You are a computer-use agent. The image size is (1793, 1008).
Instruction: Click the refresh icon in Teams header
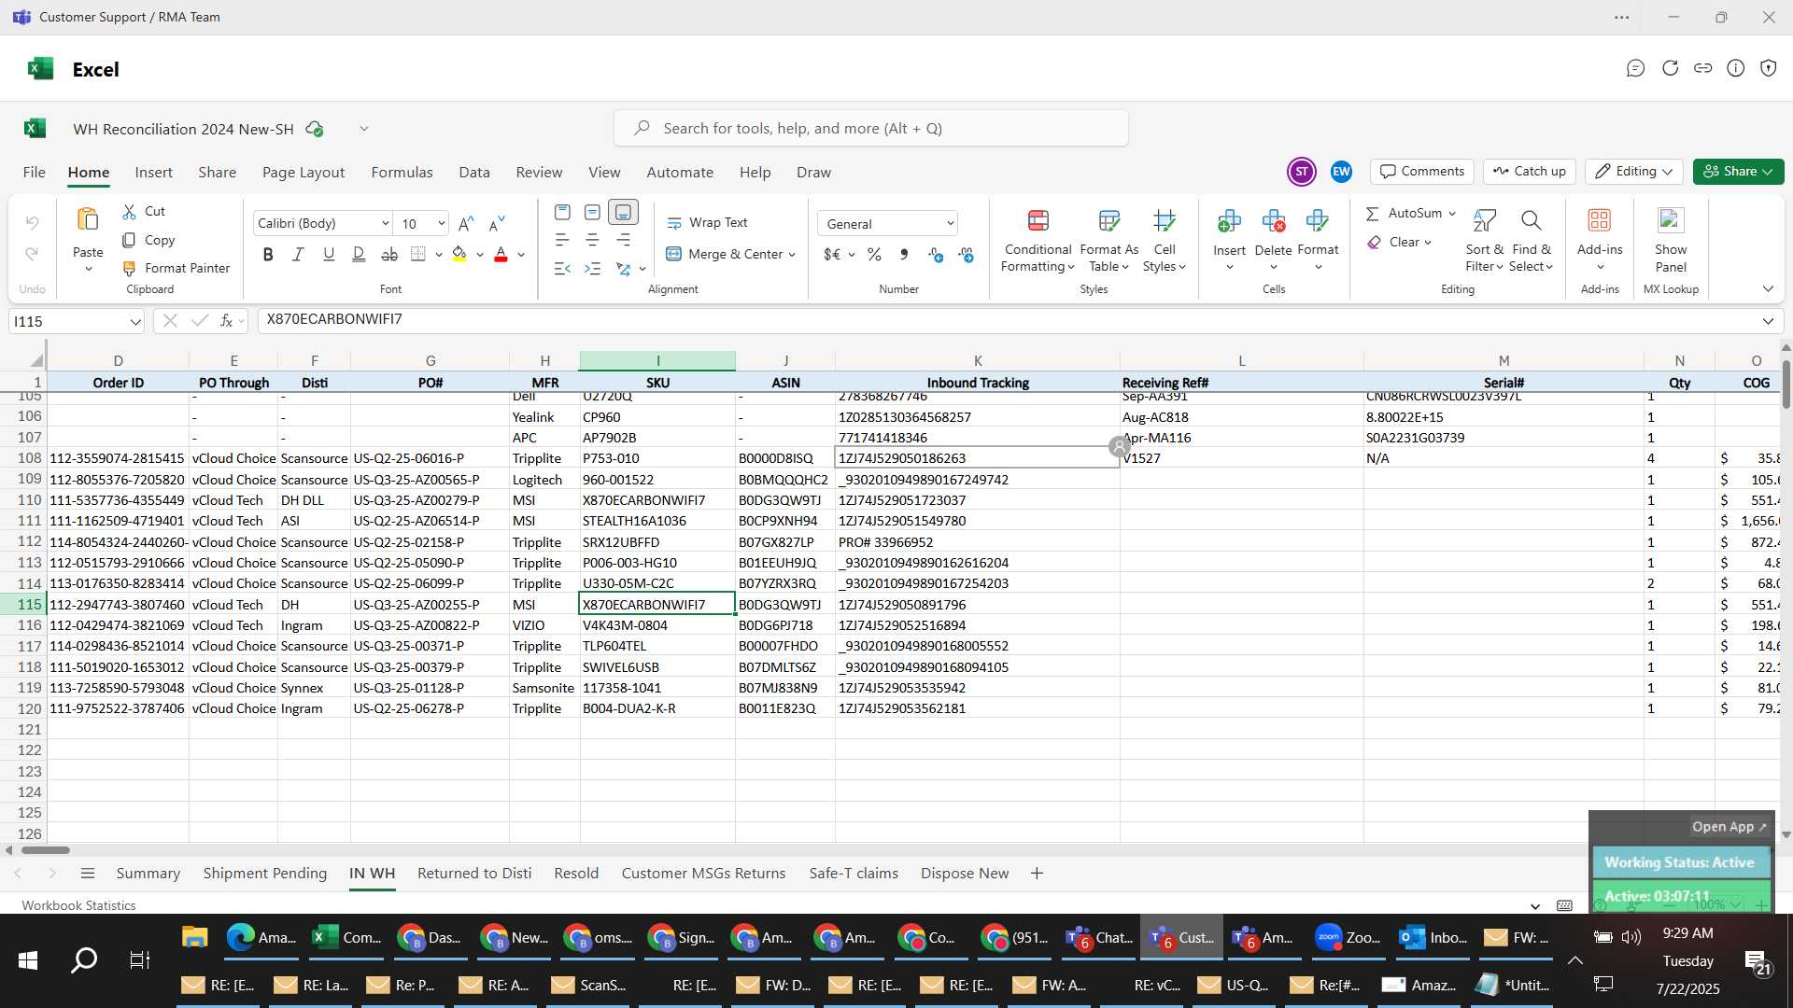pyautogui.click(x=1670, y=68)
